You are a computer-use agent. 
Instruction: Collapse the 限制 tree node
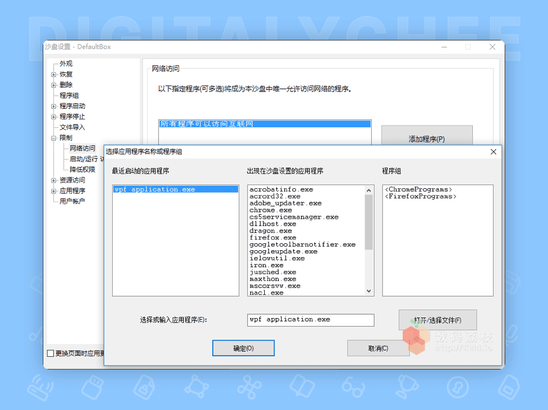tap(54, 138)
